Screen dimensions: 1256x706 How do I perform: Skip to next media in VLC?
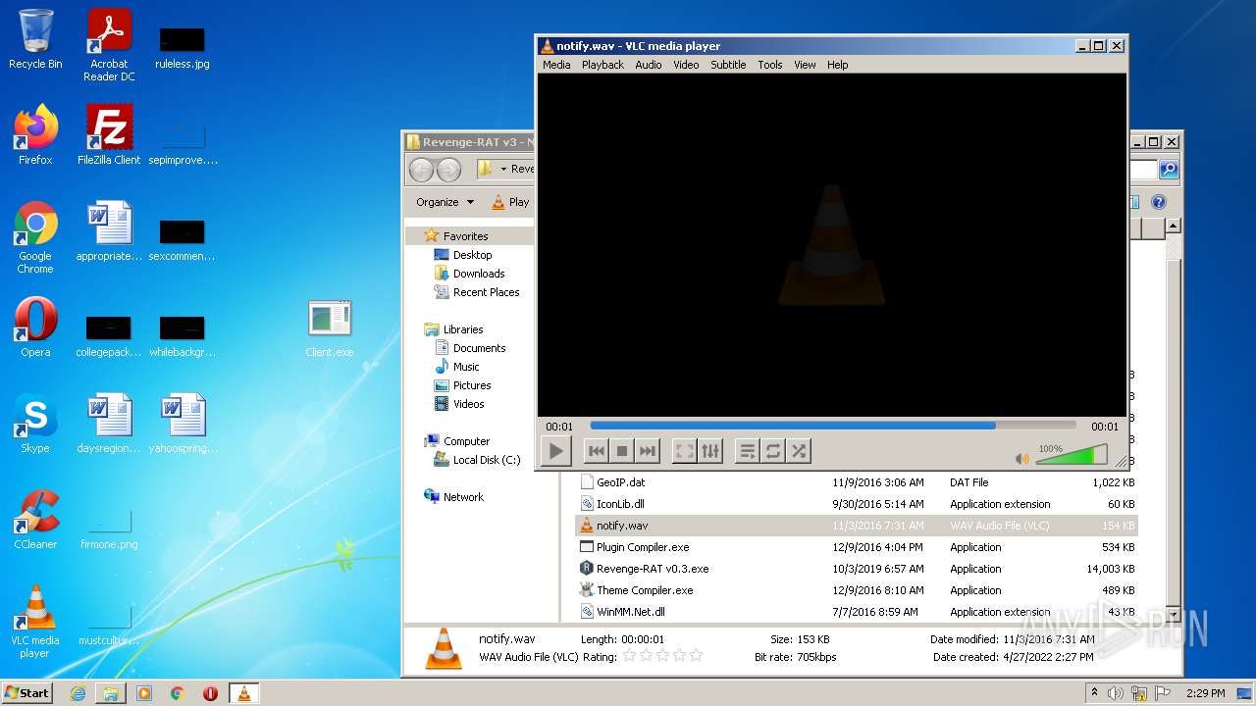[647, 451]
